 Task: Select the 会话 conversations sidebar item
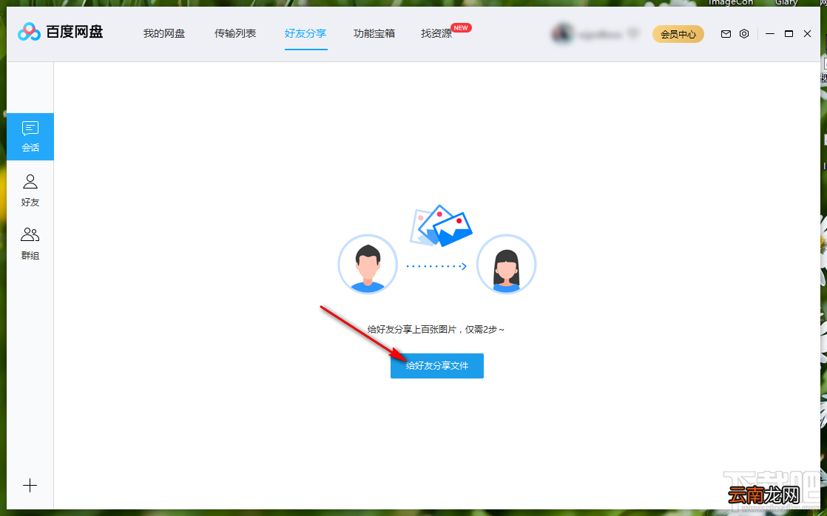[30, 137]
